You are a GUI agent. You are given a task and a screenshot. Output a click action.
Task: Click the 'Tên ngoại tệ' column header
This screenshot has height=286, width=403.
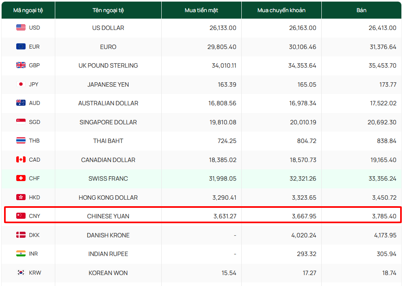(108, 10)
